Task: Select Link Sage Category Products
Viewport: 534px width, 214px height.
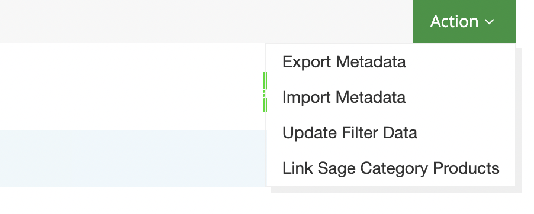Action: click(391, 168)
